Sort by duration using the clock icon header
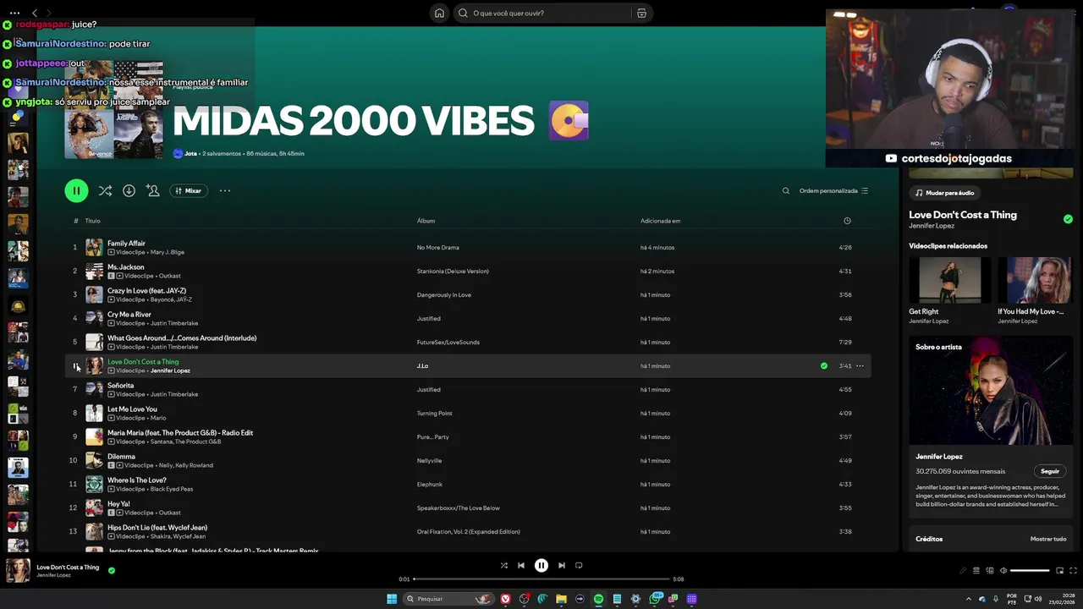Viewport: 1083px width, 609px height. (847, 221)
